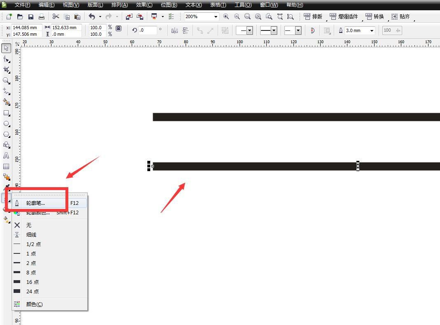Click the 排版 toolbar button
The width and height of the screenshot is (440, 325).
tap(314, 17)
